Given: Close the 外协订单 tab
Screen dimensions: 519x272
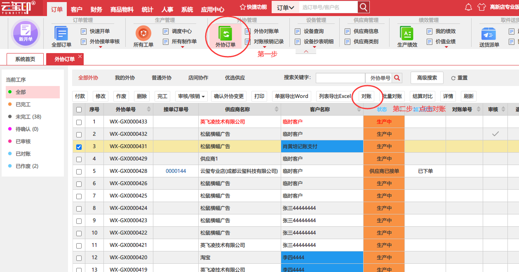Looking at the screenshot, I should pos(80,56).
